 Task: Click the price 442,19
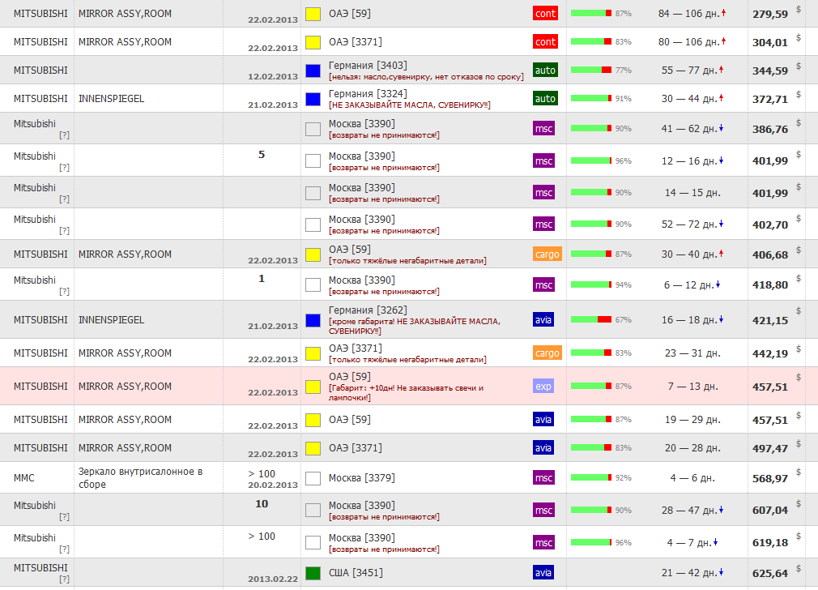click(770, 353)
